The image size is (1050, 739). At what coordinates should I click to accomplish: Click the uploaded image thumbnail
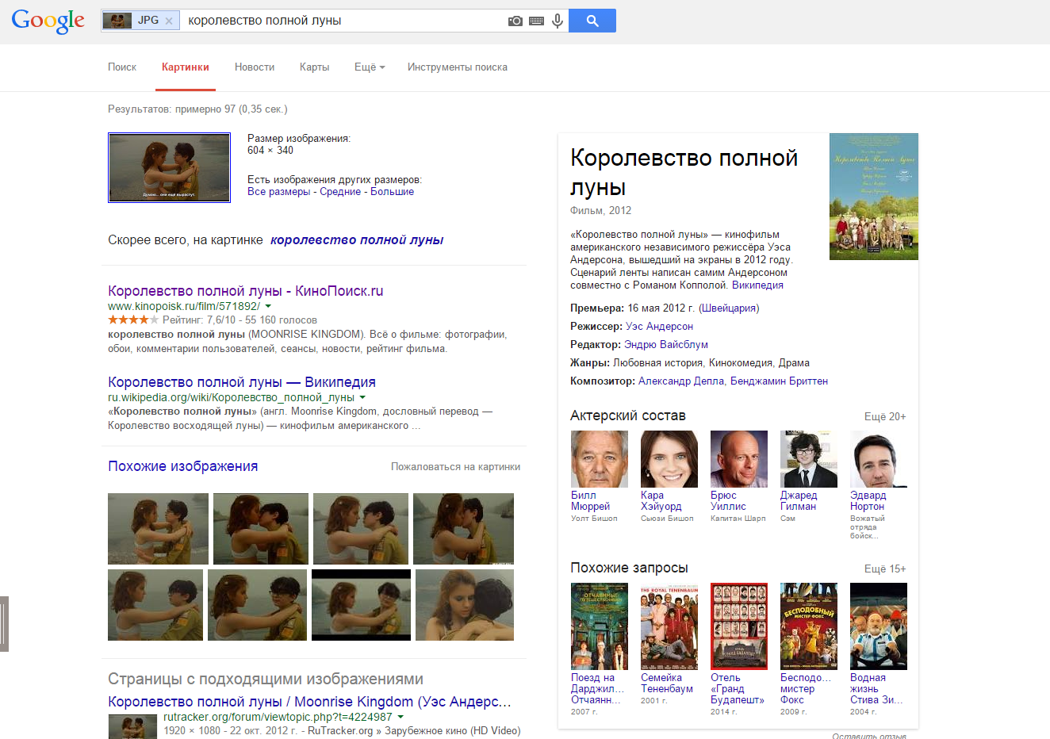pyautogui.click(x=169, y=167)
